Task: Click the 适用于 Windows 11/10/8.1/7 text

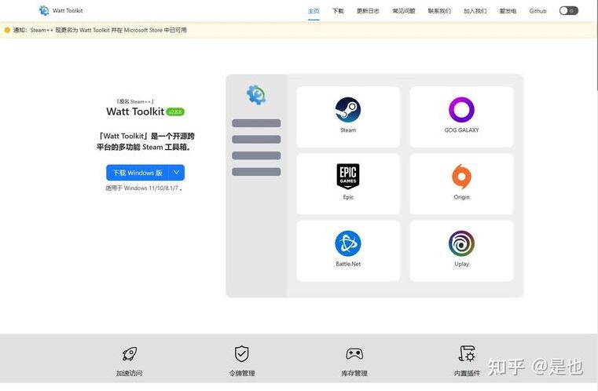Action: (144, 188)
